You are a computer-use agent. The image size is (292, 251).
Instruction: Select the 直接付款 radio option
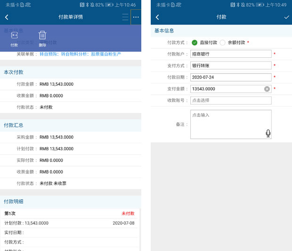tap(195, 42)
